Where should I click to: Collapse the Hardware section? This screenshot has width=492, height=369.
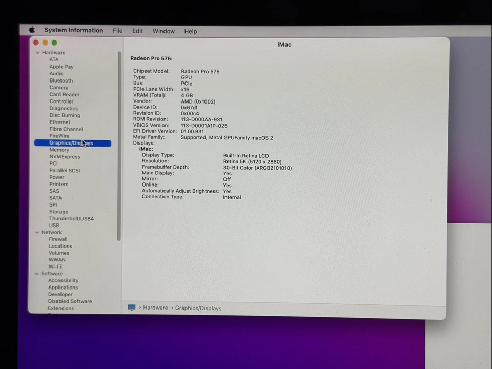click(x=37, y=52)
